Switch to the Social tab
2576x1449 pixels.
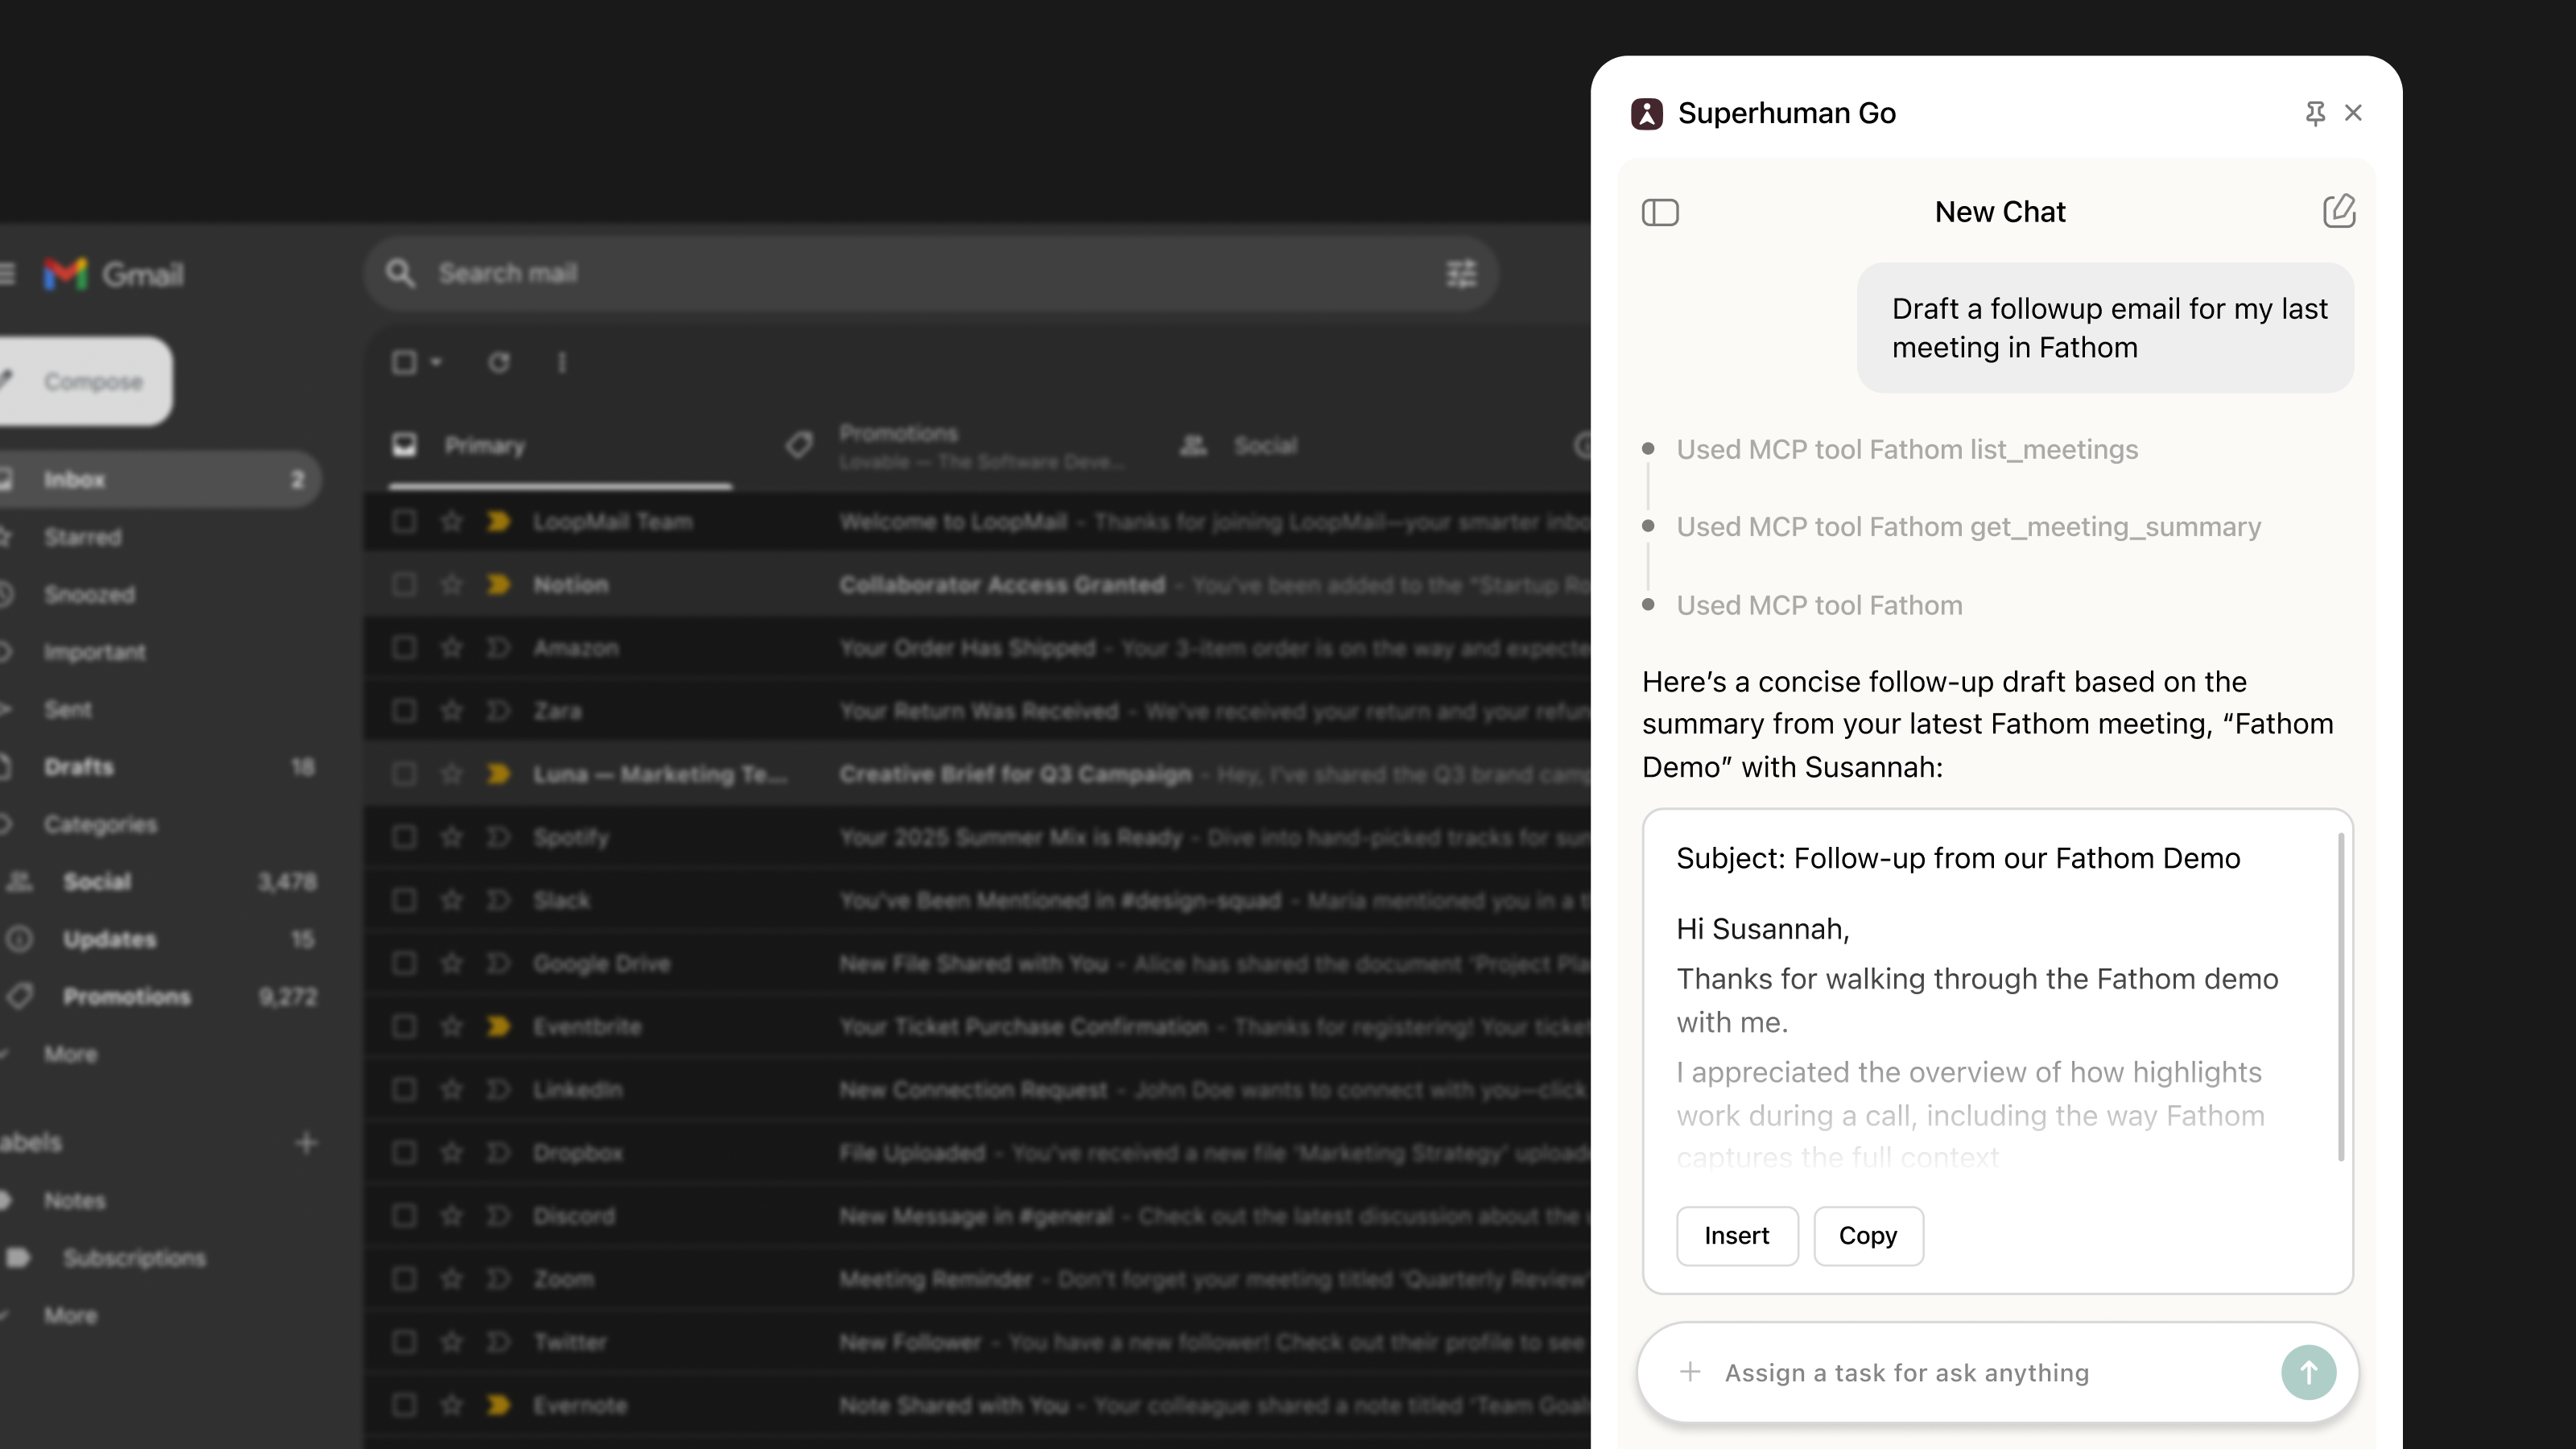tap(1240, 446)
